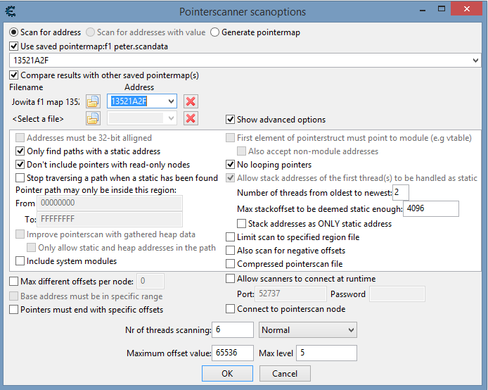
Task: Click red X to remove Jowita pointermap
Action: pos(190,101)
